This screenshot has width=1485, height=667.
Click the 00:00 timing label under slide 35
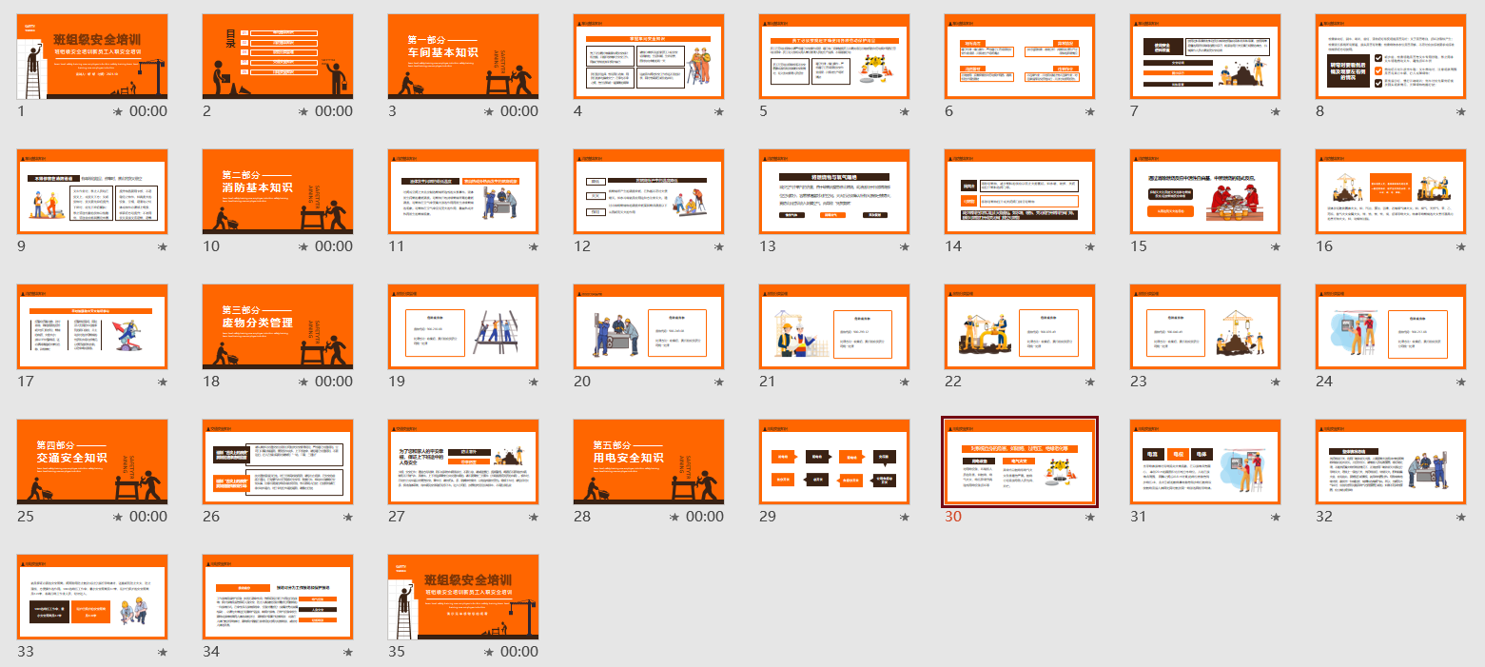click(519, 652)
